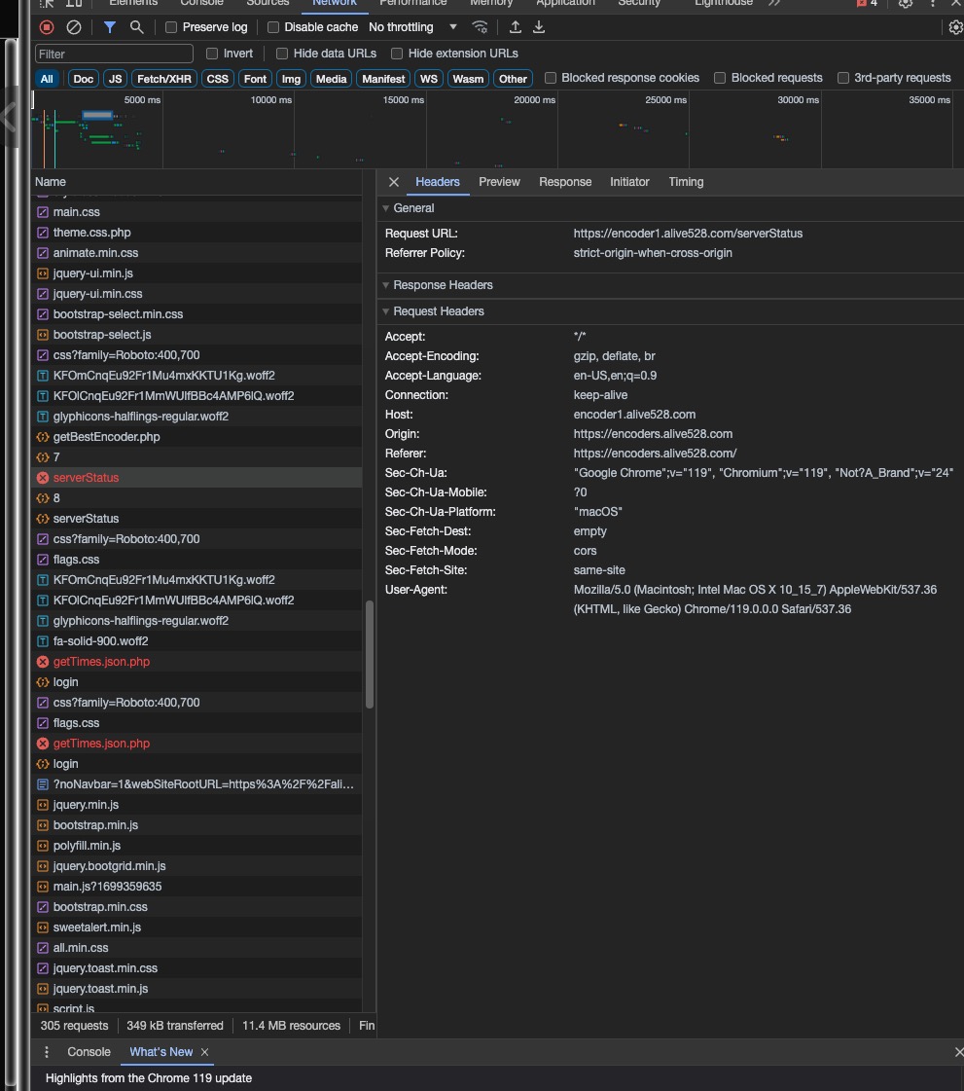964x1091 pixels.
Task: Open network conditions wifi icon
Action: (480, 27)
